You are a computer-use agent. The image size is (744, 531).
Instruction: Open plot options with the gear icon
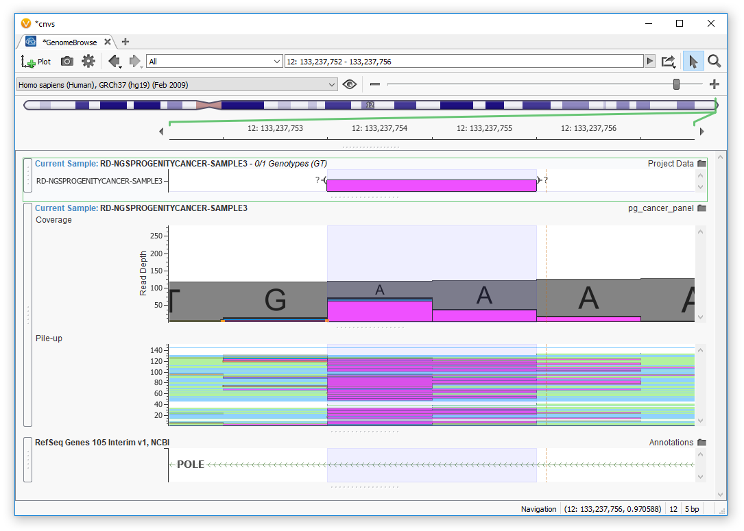point(87,61)
